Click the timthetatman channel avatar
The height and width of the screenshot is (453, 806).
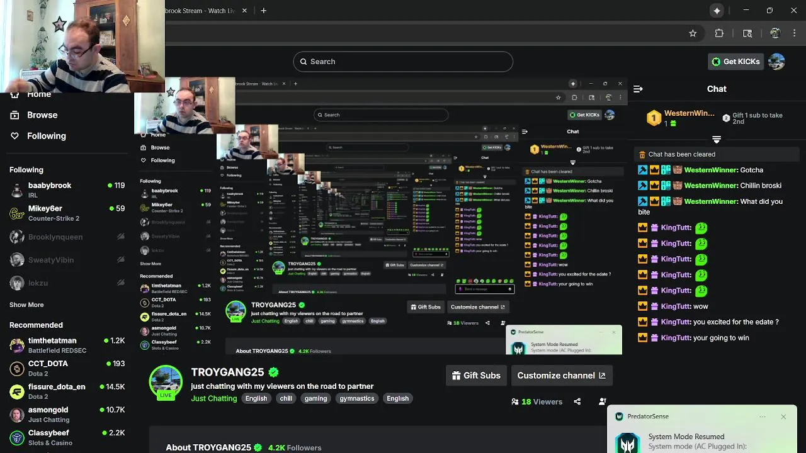(17, 345)
